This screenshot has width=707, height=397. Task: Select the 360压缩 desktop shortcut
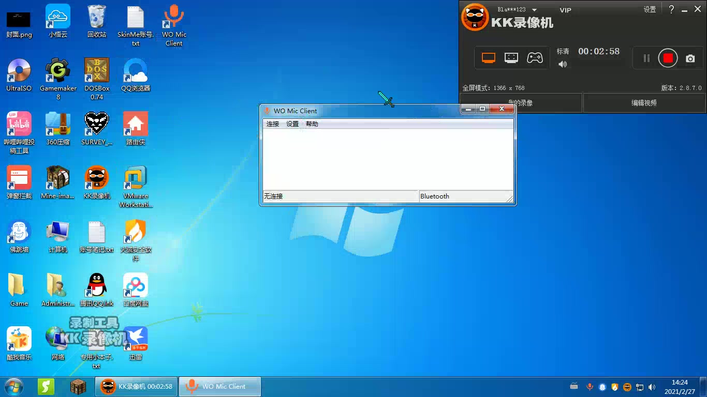coord(58,129)
